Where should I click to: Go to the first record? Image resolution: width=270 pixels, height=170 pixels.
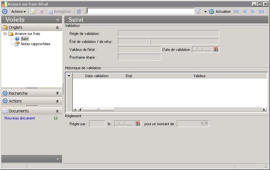click(x=236, y=12)
